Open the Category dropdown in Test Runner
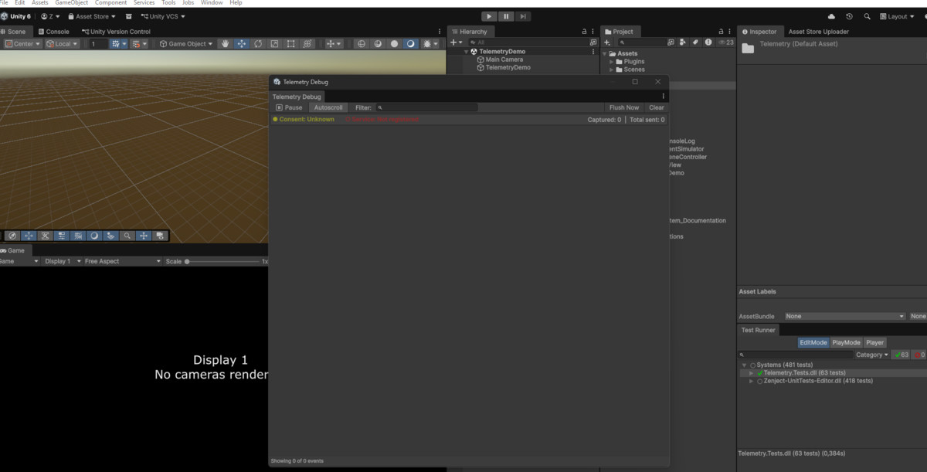Viewport: 927px width, 472px height. (872, 355)
